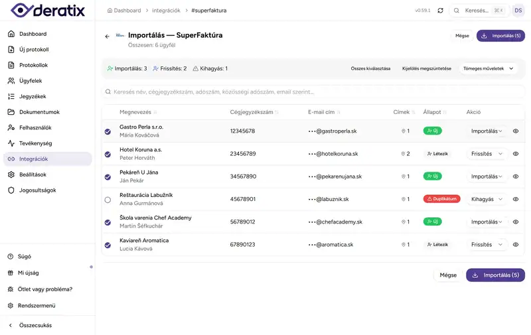This screenshot has width=531, height=335.
Task: Click the Létezik badge for Hotel Koruna
Action: 437,154
